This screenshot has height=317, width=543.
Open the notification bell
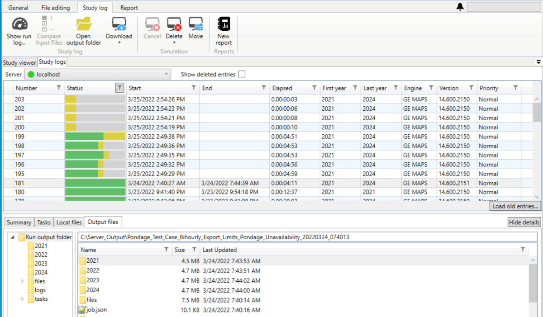[x=460, y=7]
